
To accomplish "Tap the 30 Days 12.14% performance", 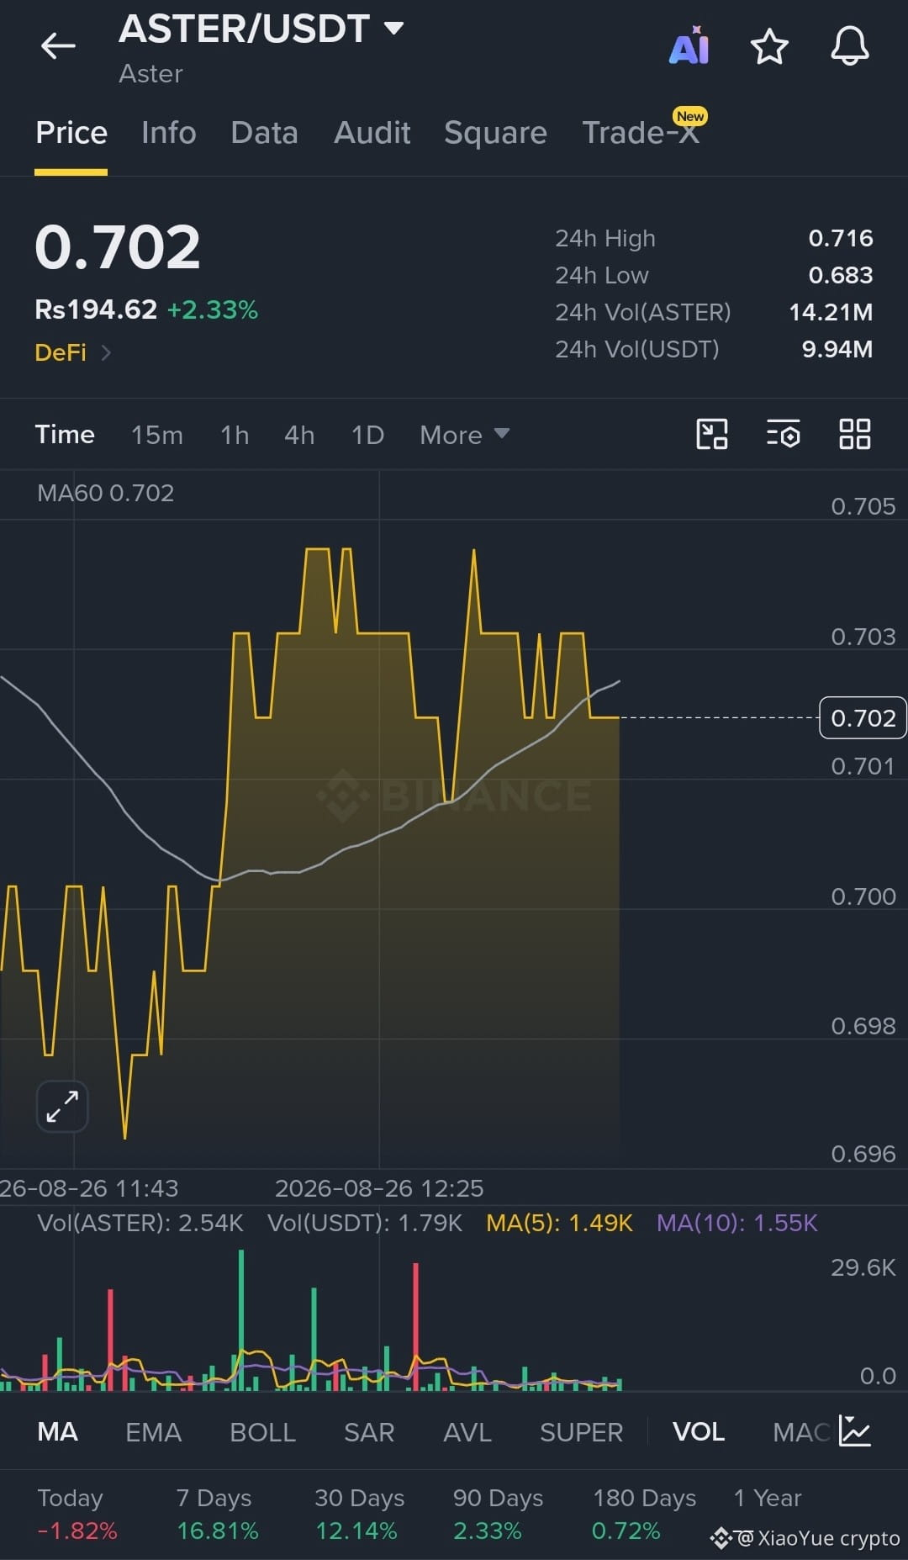I will pyautogui.click(x=359, y=1514).
